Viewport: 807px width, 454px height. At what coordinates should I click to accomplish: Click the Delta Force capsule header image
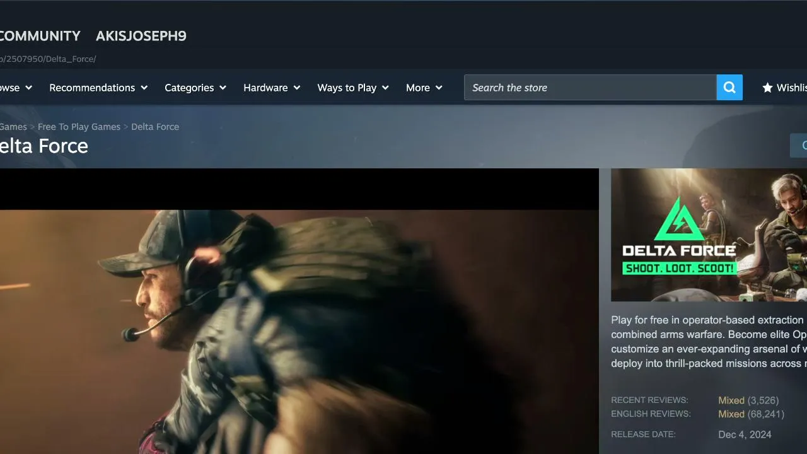[709, 235]
